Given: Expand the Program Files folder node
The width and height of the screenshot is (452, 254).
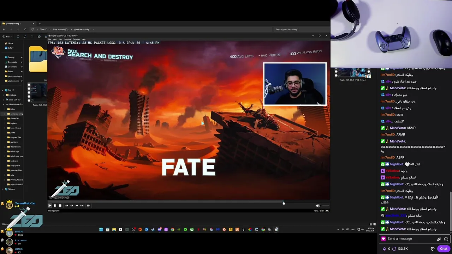Looking at the screenshot, I should (5, 137).
